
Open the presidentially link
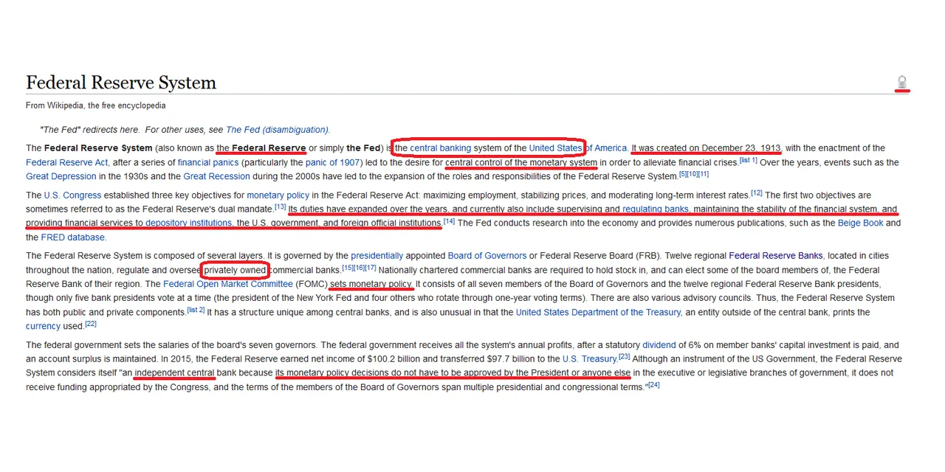377,256
